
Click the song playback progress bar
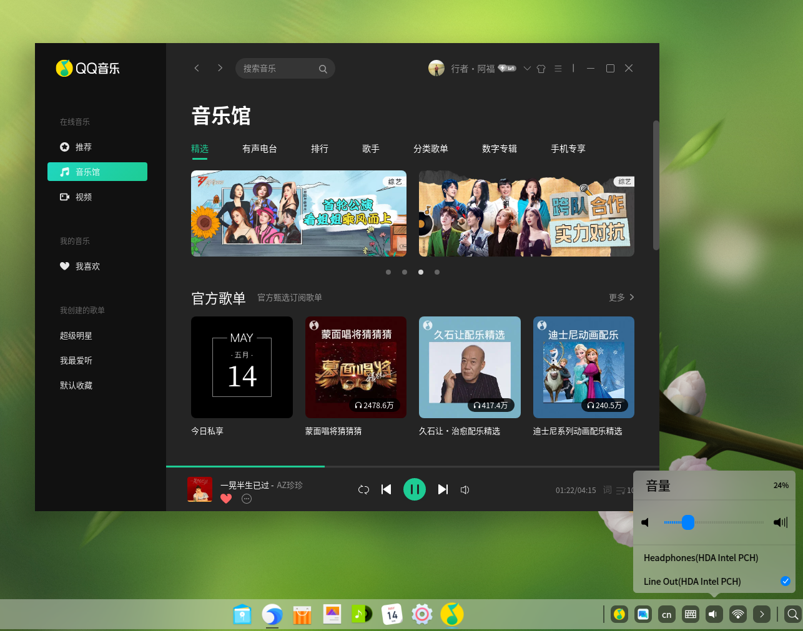coord(413,466)
